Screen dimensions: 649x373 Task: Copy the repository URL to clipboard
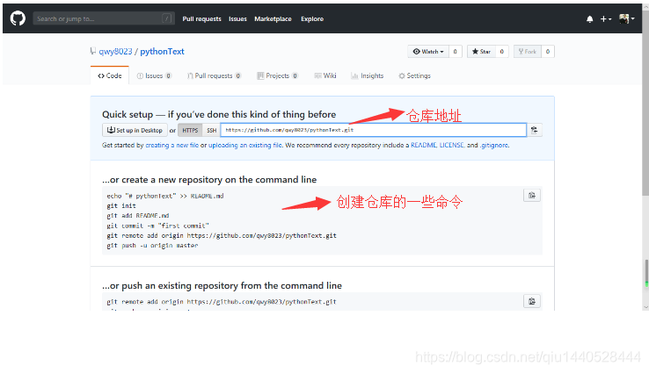coord(535,130)
